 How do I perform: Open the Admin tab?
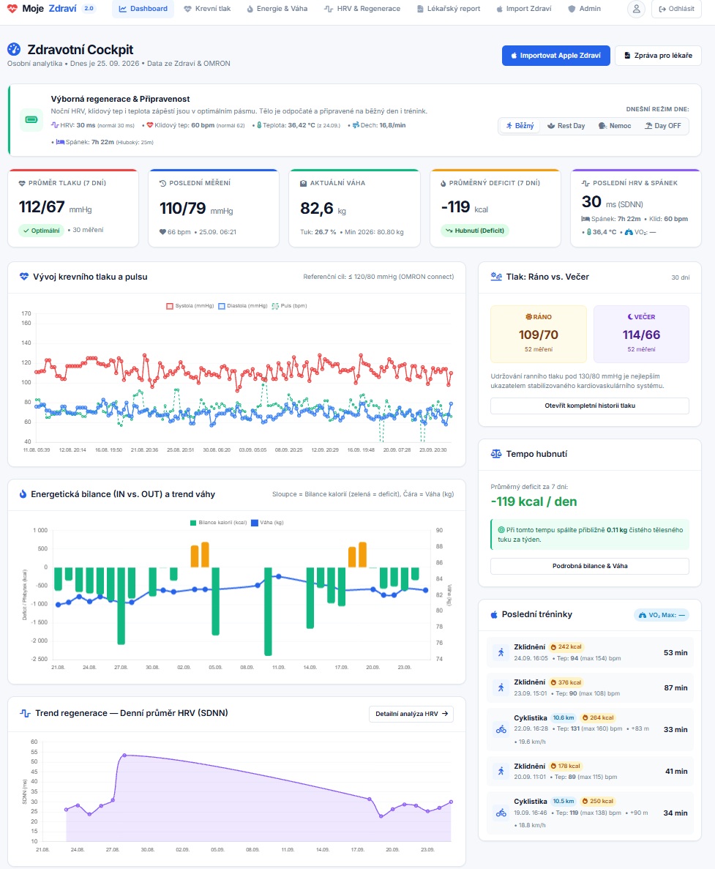point(584,9)
